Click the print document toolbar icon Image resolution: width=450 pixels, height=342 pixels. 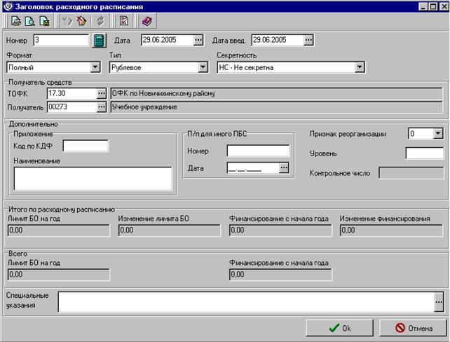tap(16, 21)
